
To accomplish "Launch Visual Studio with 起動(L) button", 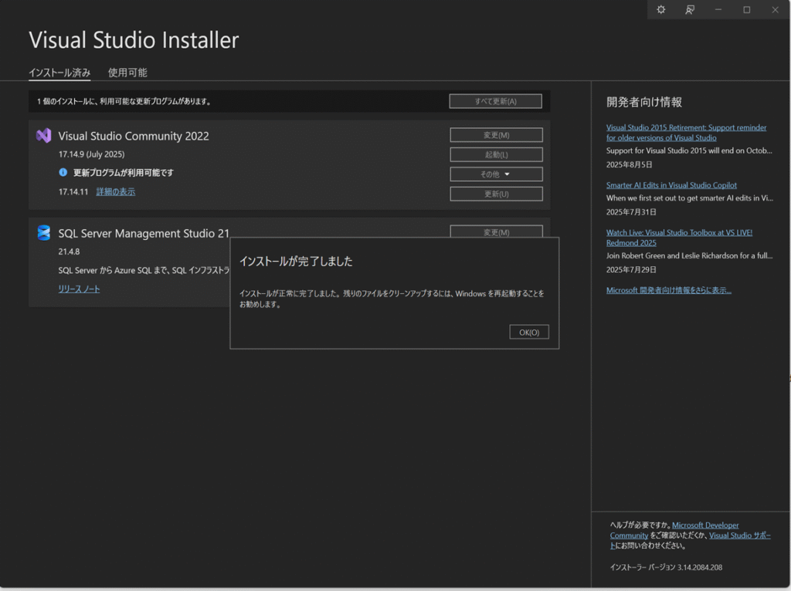I will click(x=497, y=154).
